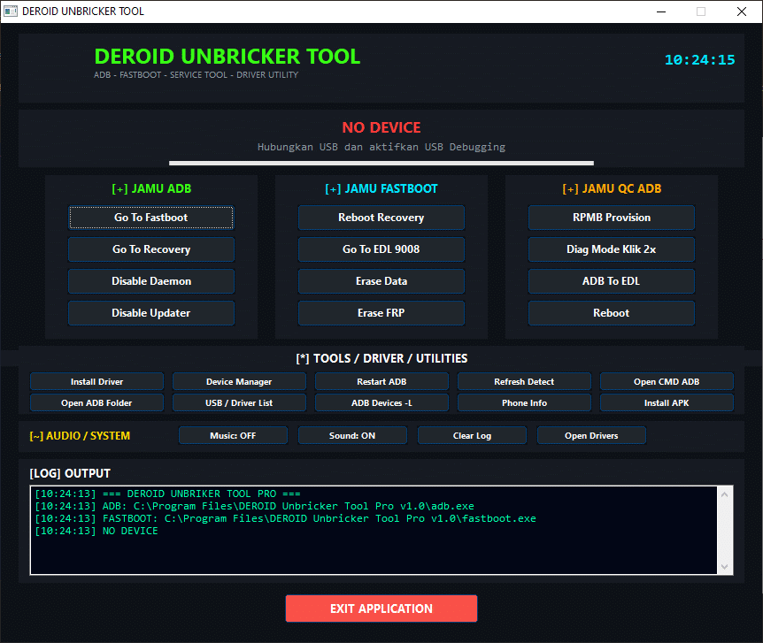The width and height of the screenshot is (763, 643).
Task: Minimize the Deroid Unbricker window
Action: (x=661, y=11)
